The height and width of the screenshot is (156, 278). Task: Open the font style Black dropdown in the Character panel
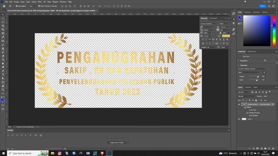click(x=225, y=24)
